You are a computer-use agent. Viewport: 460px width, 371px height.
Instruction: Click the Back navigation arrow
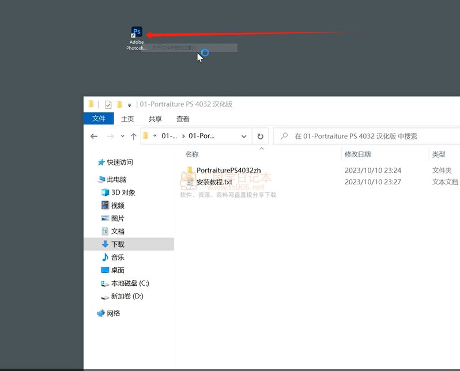coord(94,137)
